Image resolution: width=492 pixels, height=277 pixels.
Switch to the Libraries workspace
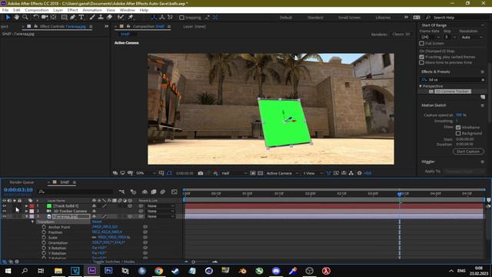(383, 17)
